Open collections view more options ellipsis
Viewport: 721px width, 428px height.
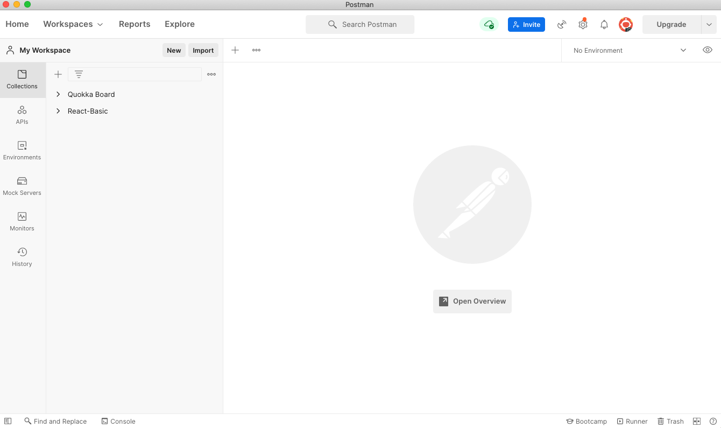(x=211, y=74)
